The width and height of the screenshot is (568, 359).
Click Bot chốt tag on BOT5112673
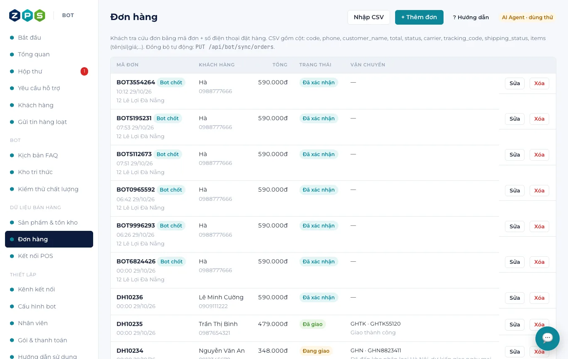point(167,154)
